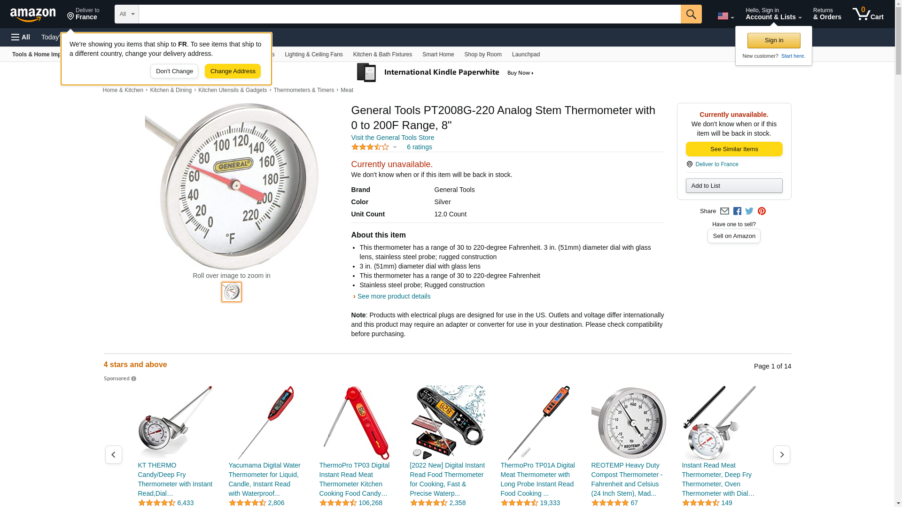Visit the General Tools Store link
The height and width of the screenshot is (507, 902).
(x=392, y=138)
